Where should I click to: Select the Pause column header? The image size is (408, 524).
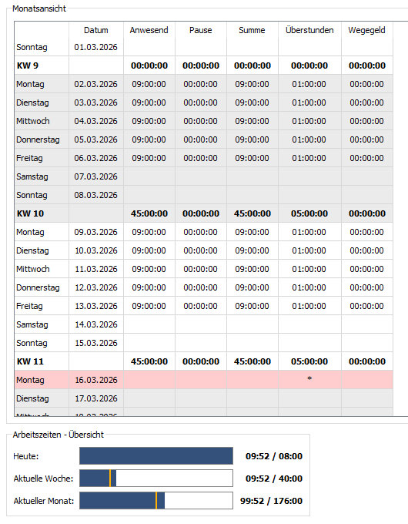(x=201, y=30)
